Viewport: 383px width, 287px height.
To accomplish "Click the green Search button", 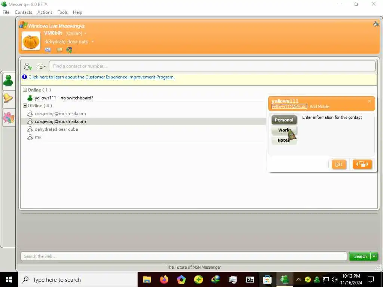I will click(360, 256).
